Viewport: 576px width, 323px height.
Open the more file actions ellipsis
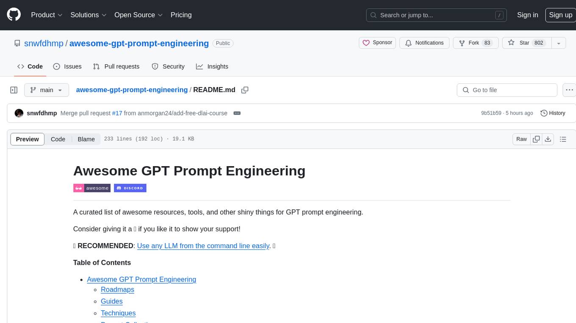point(569,90)
